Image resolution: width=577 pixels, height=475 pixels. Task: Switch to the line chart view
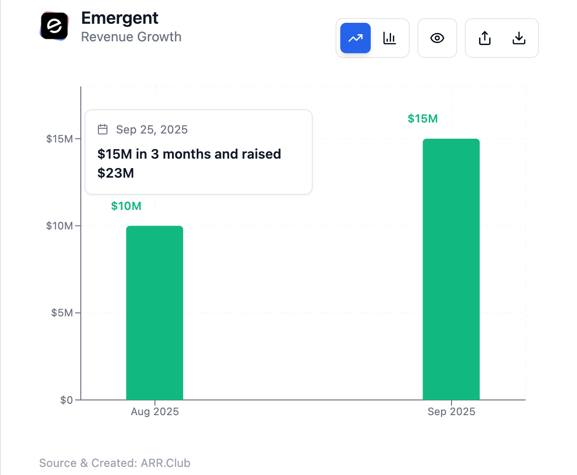[356, 38]
